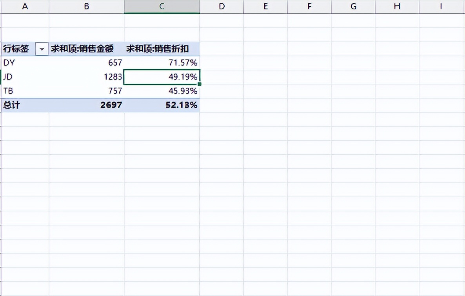Click the cell showing 71.57%
This screenshot has width=465, height=296.
pyautogui.click(x=162, y=63)
